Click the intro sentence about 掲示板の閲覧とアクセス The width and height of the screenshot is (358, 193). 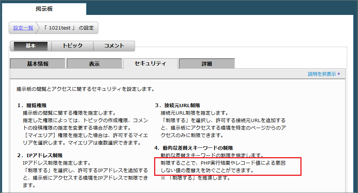pos(86,90)
